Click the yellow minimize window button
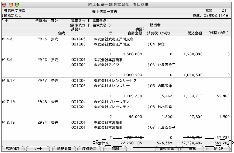Image resolution: width=234 pixels, height=153 pixels. 11,3
